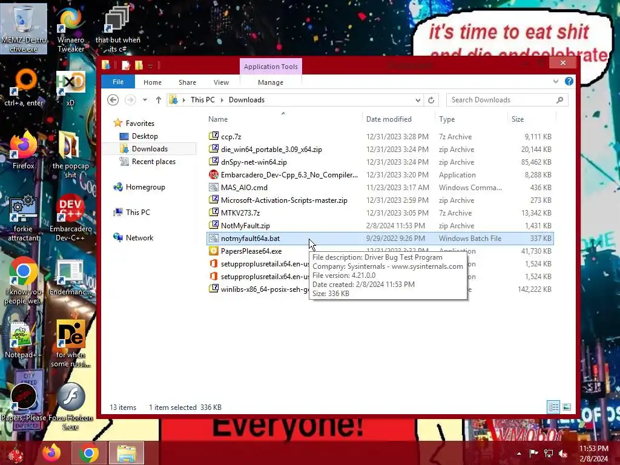The width and height of the screenshot is (620, 465).
Task: Sort by Size column header
Action: tap(532, 119)
